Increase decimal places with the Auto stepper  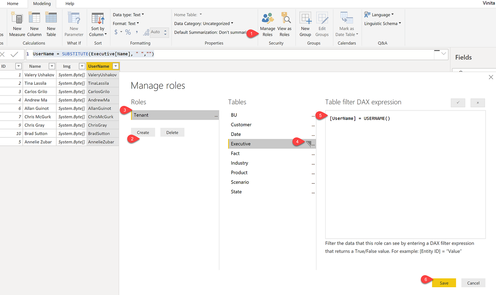[165, 30]
